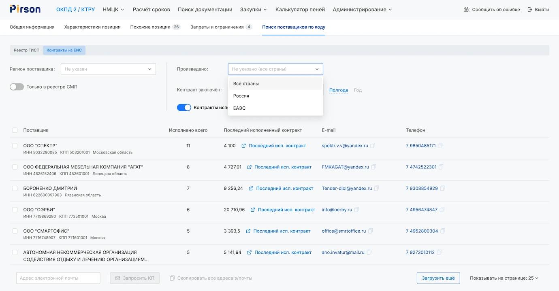This screenshot has width=559, height=291.
Task: Copy phone number 7 9850485171
Action: [440, 146]
